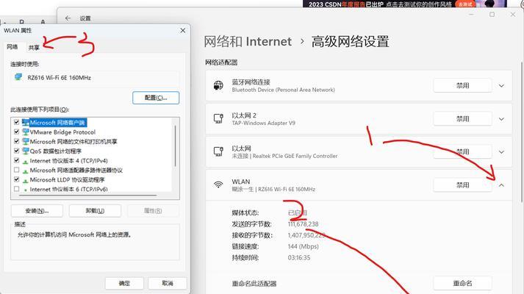Click the component list vertical scrollbar

(x=176, y=146)
